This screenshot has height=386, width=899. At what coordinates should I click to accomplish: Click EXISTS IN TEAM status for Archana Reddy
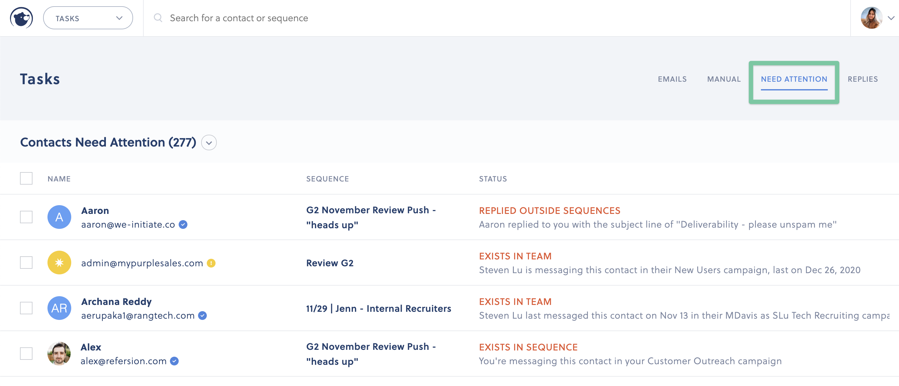pyautogui.click(x=515, y=302)
